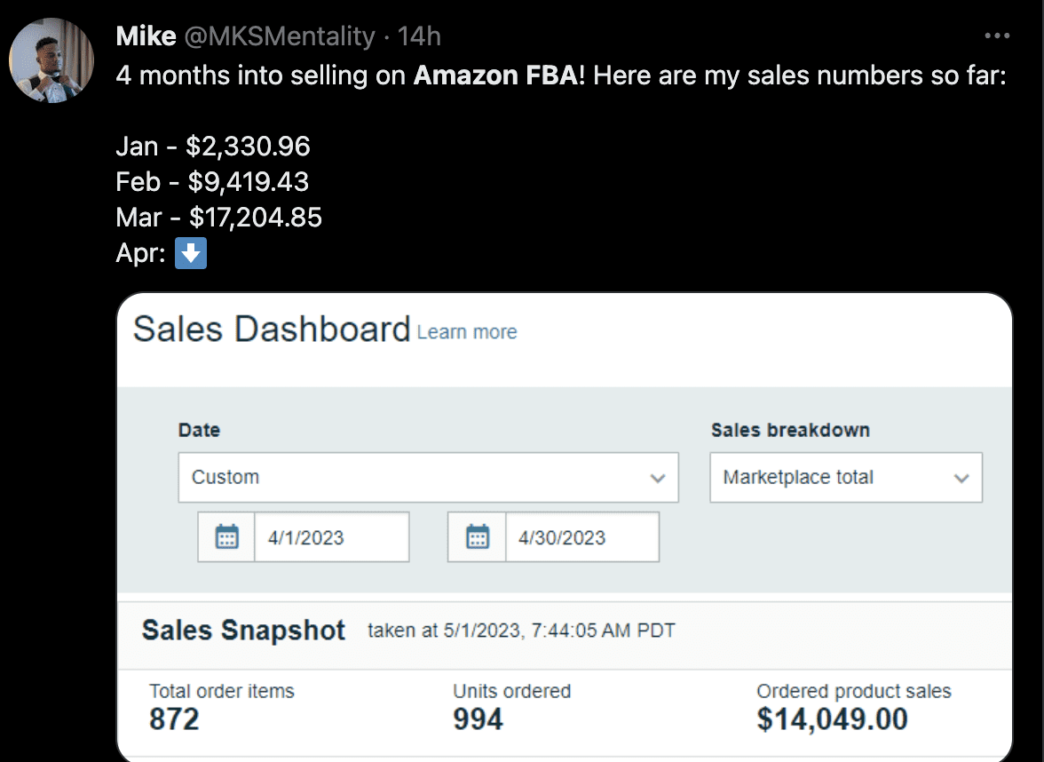Click the 4/30/2023 end date field

(x=581, y=536)
